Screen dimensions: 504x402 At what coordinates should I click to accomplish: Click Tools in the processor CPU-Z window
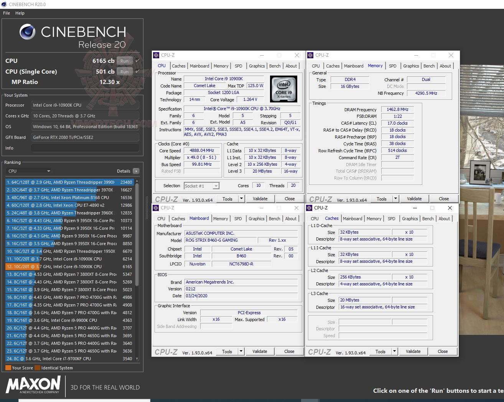(227, 199)
